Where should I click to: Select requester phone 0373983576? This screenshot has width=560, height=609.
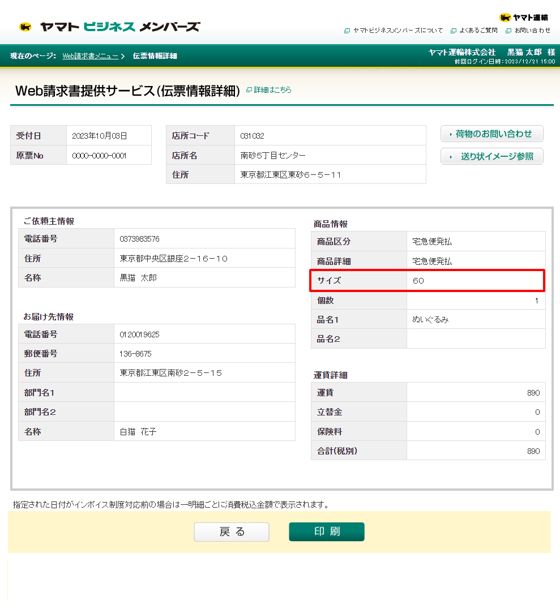click(x=139, y=239)
